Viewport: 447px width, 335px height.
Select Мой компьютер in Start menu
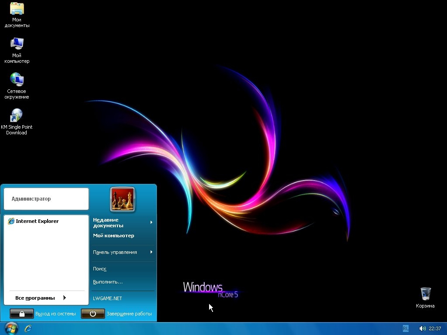(113, 236)
